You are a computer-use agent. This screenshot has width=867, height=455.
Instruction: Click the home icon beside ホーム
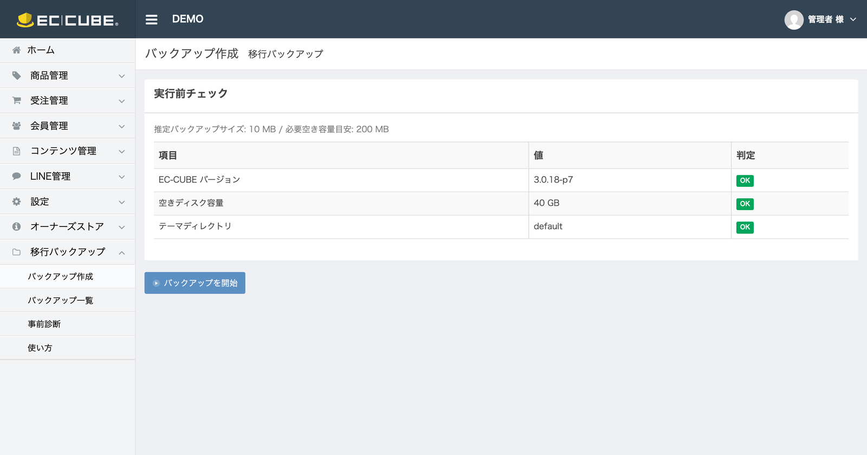(x=17, y=50)
